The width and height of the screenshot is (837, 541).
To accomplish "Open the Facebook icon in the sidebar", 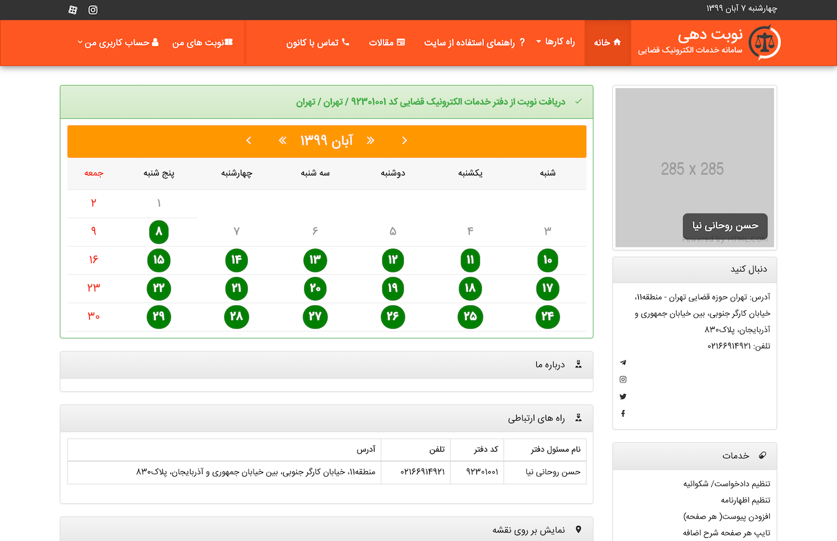I will 623,413.
